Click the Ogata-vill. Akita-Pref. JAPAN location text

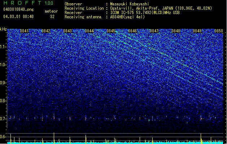point(161,8)
